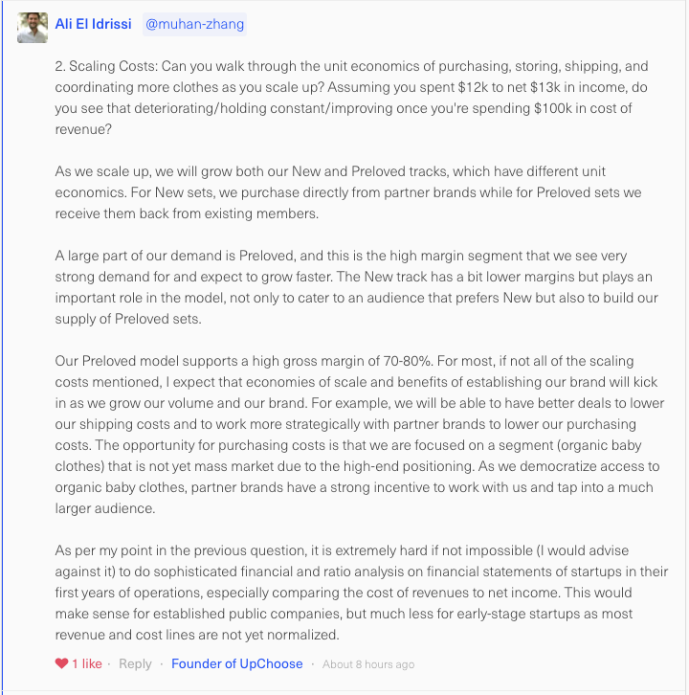The width and height of the screenshot is (689, 695).
Task: Click the Our Preloved model paragraph
Action: point(360,435)
